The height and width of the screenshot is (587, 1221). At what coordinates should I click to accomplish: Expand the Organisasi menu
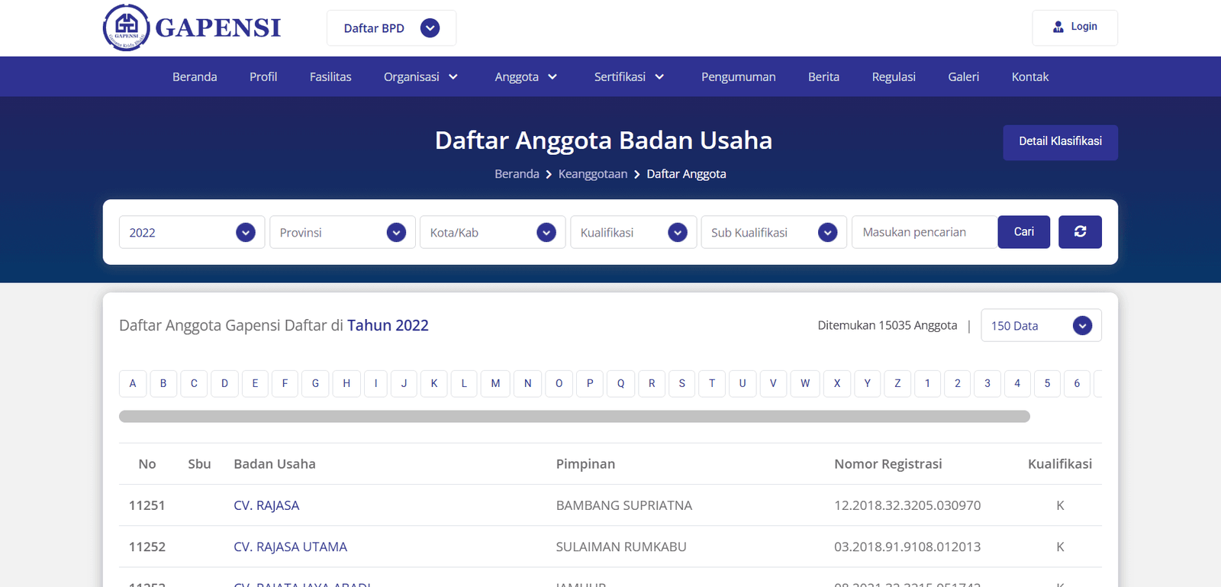coord(420,76)
